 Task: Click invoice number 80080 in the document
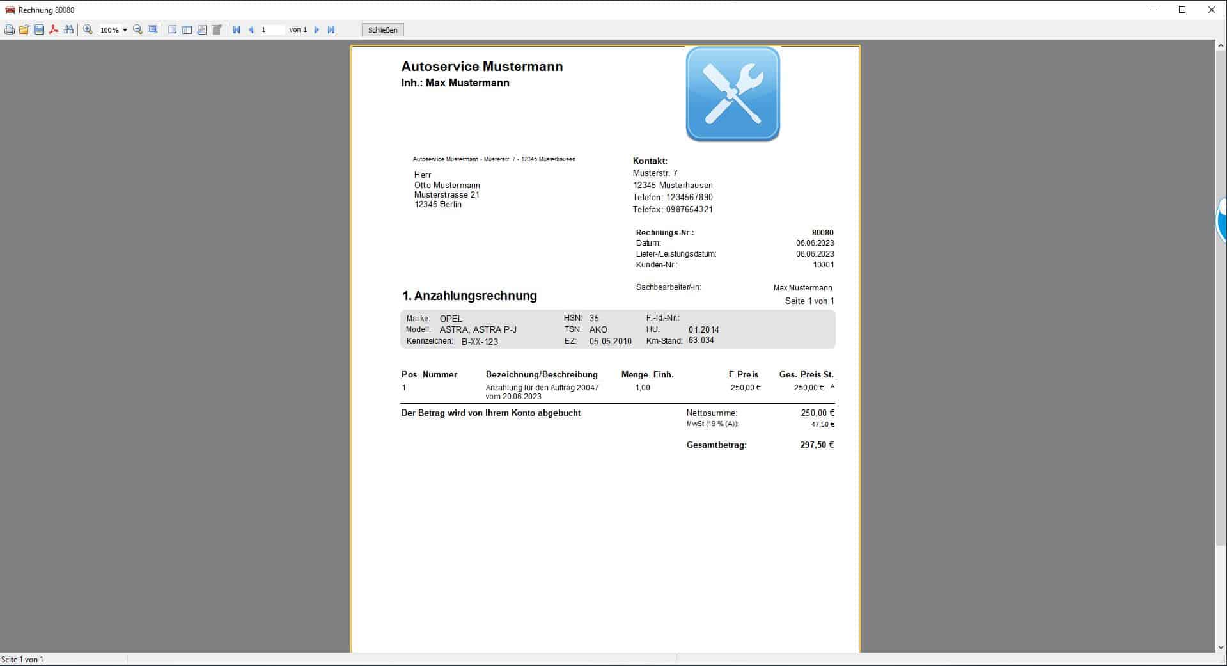pos(822,233)
